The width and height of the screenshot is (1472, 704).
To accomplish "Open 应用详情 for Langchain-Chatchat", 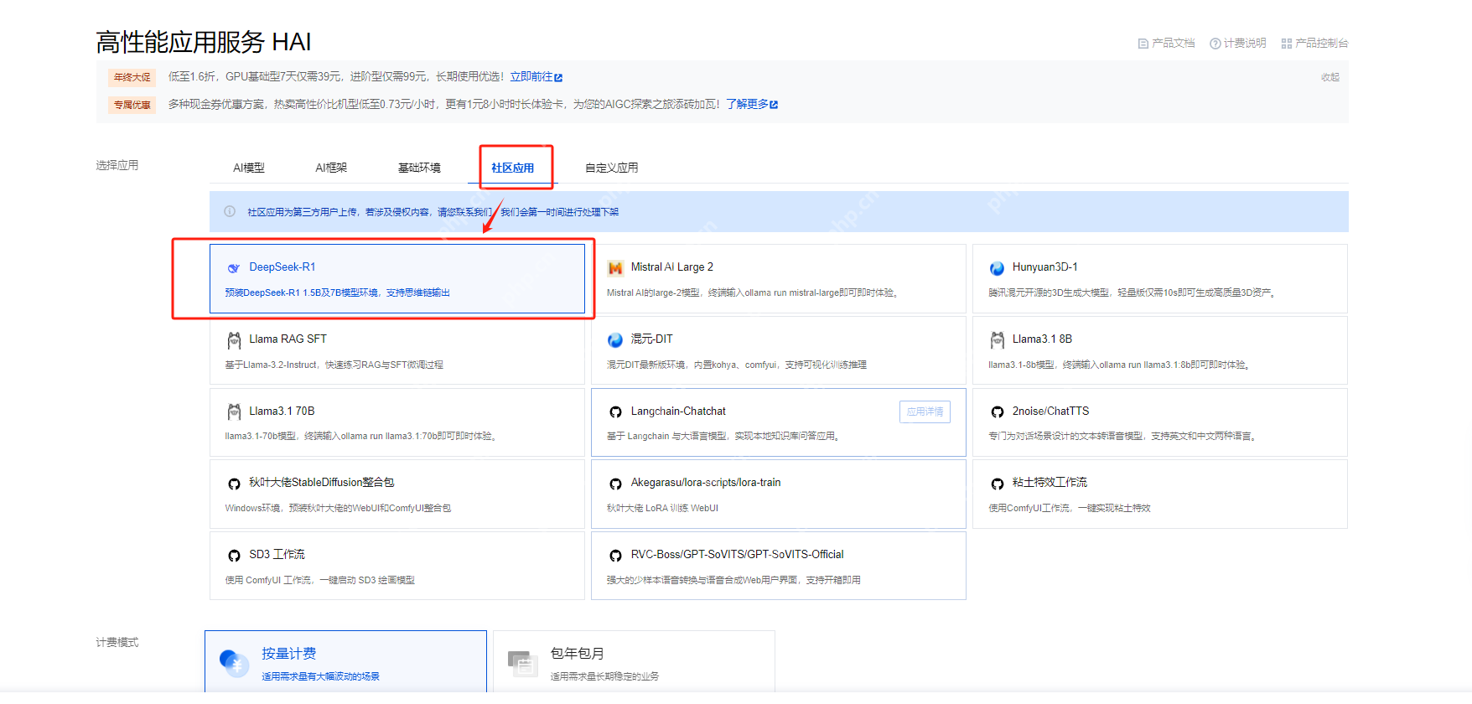I will click(x=925, y=412).
